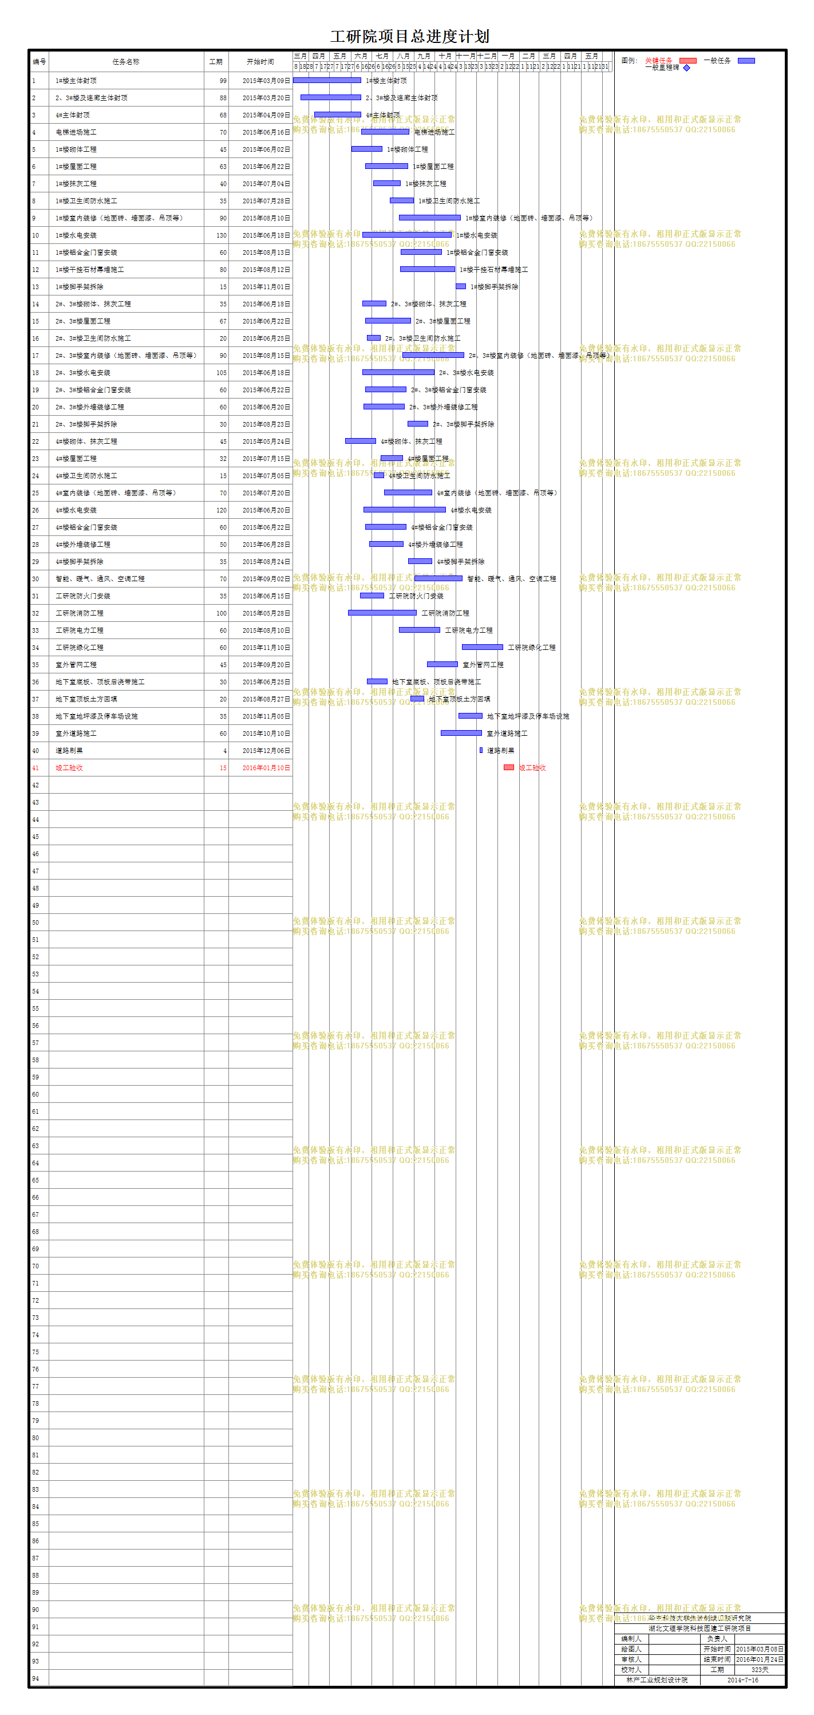Click task name cell 2#、3#楼砌体、抹灰工程

(126, 304)
